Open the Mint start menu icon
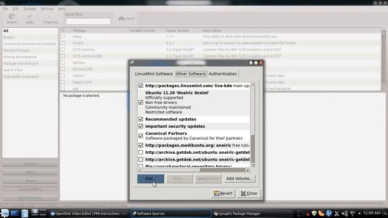388x218 pixels. [5, 213]
